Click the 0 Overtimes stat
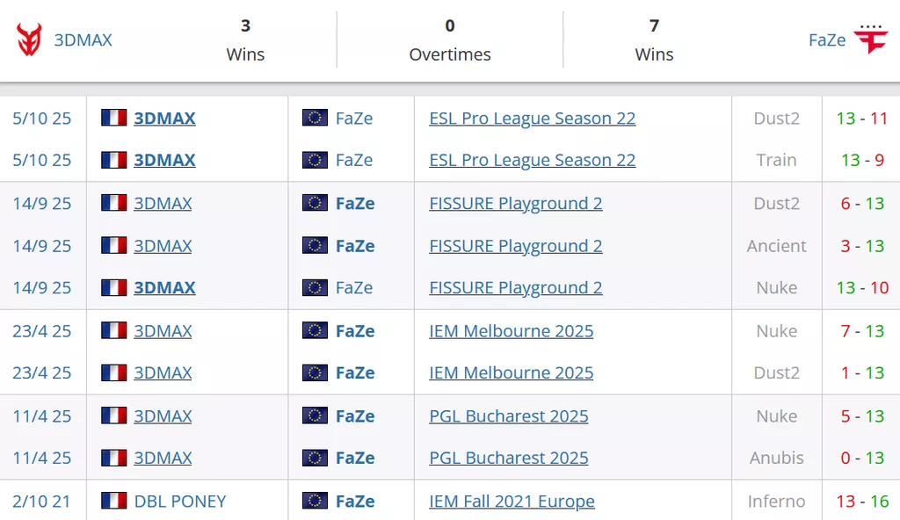Image resolution: width=900 pixels, height=520 pixels. click(449, 40)
